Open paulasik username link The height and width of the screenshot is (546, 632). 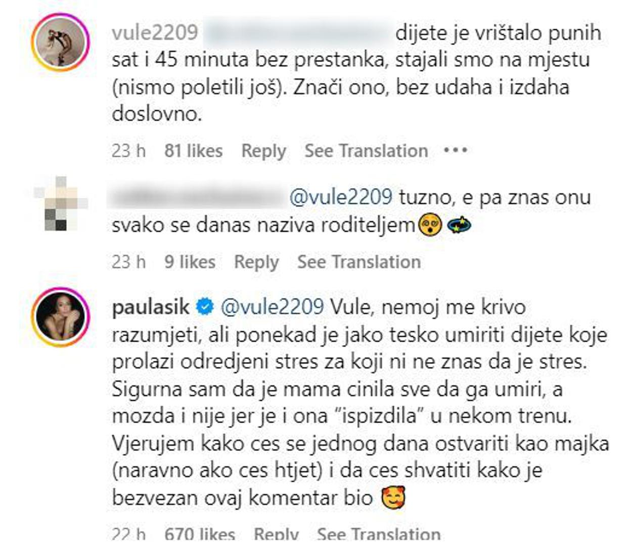151,307
